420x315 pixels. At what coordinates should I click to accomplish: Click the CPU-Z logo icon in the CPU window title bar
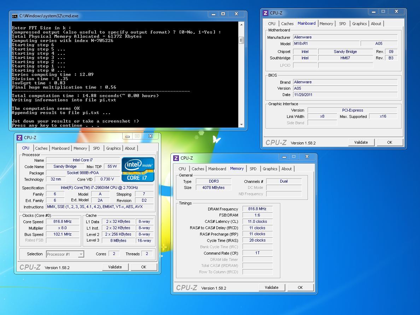coord(19,138)
